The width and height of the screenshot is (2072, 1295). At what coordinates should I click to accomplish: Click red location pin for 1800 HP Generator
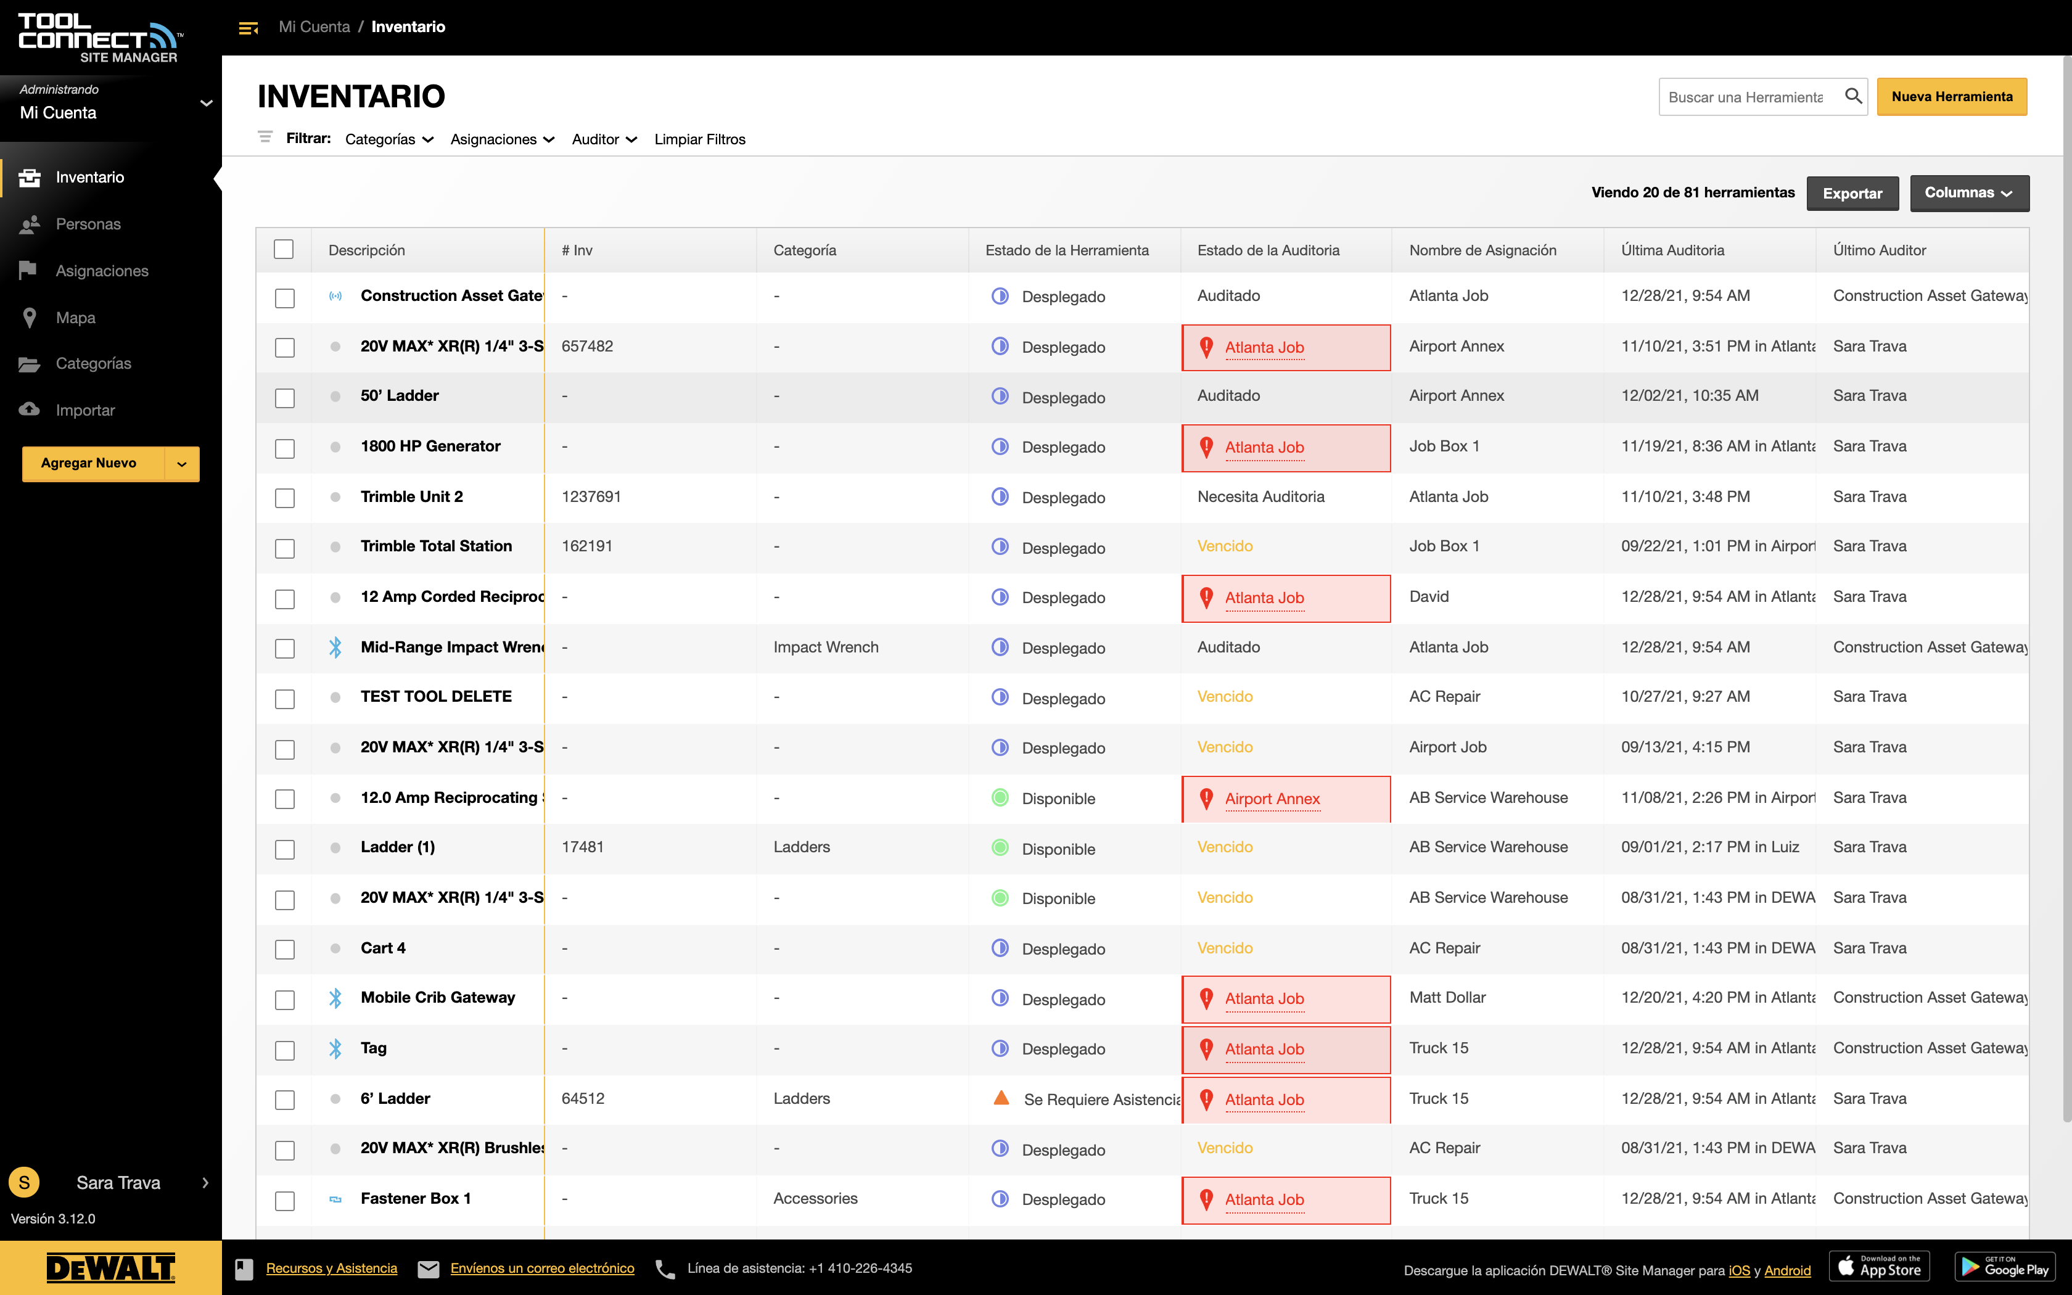tap(1206, 447)
